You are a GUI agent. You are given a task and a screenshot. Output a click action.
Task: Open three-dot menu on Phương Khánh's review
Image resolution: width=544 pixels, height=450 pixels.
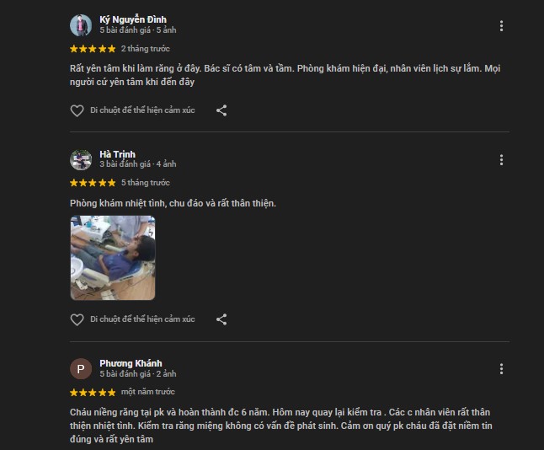[501, 369]
